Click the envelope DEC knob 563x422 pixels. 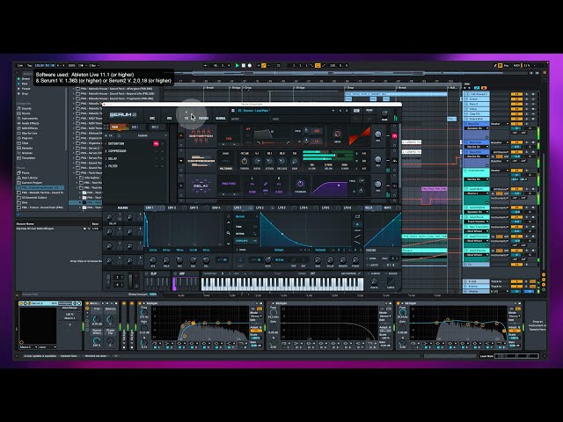(x=179, y=260)
